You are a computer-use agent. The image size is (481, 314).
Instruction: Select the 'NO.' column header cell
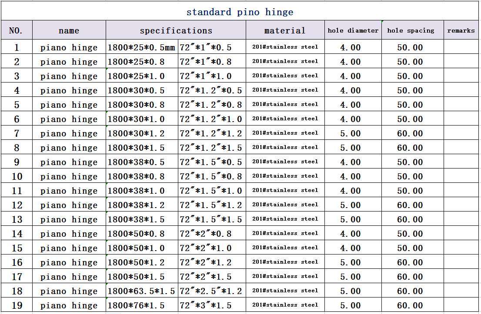16,30
